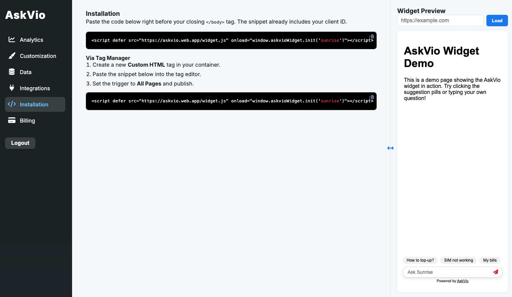Viewport: 512px width, 297px height.
Task: Click the 'Widget Preview' heading
Action: pyautogui.click(x=421, y=11)
